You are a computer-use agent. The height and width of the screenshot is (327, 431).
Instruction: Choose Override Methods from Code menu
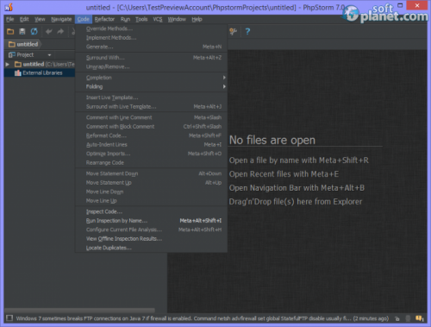[152, 28]
